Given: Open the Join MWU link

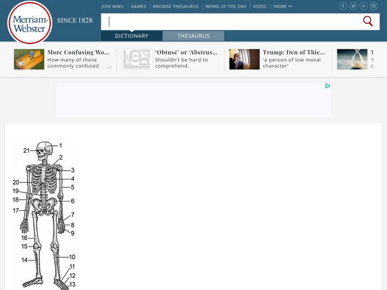Looking at the screenshot, I should coord(112,6).
